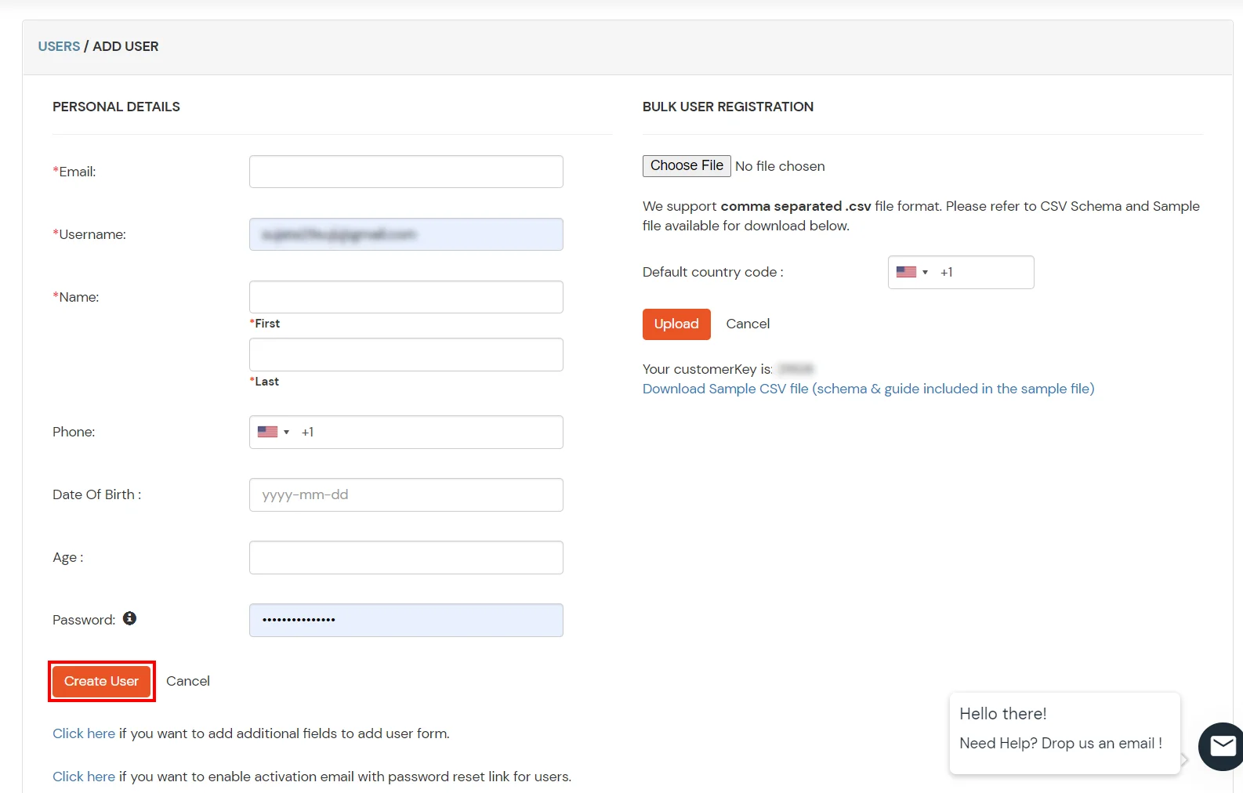Screen dimensions: 1243x793
Task: Open phone country flag dropdown
Action: click(274, 432)
